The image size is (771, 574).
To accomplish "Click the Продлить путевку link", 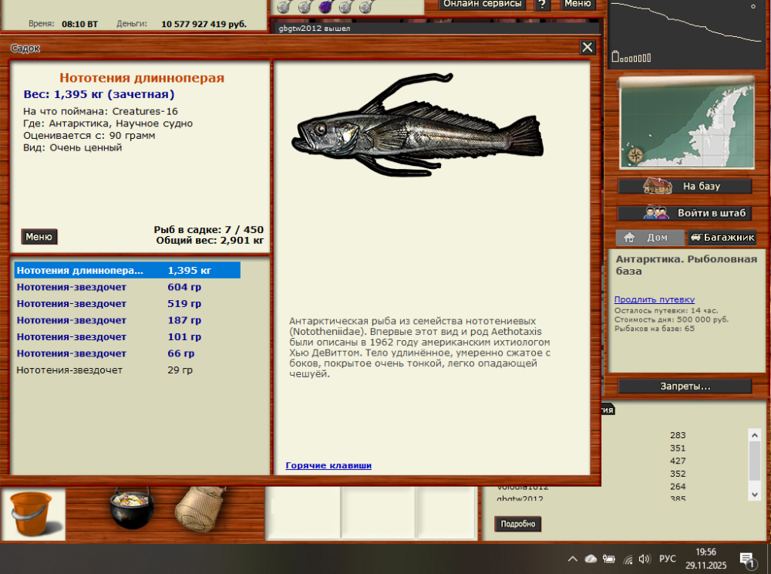I will pyautogui.click(x=655, y=299).
